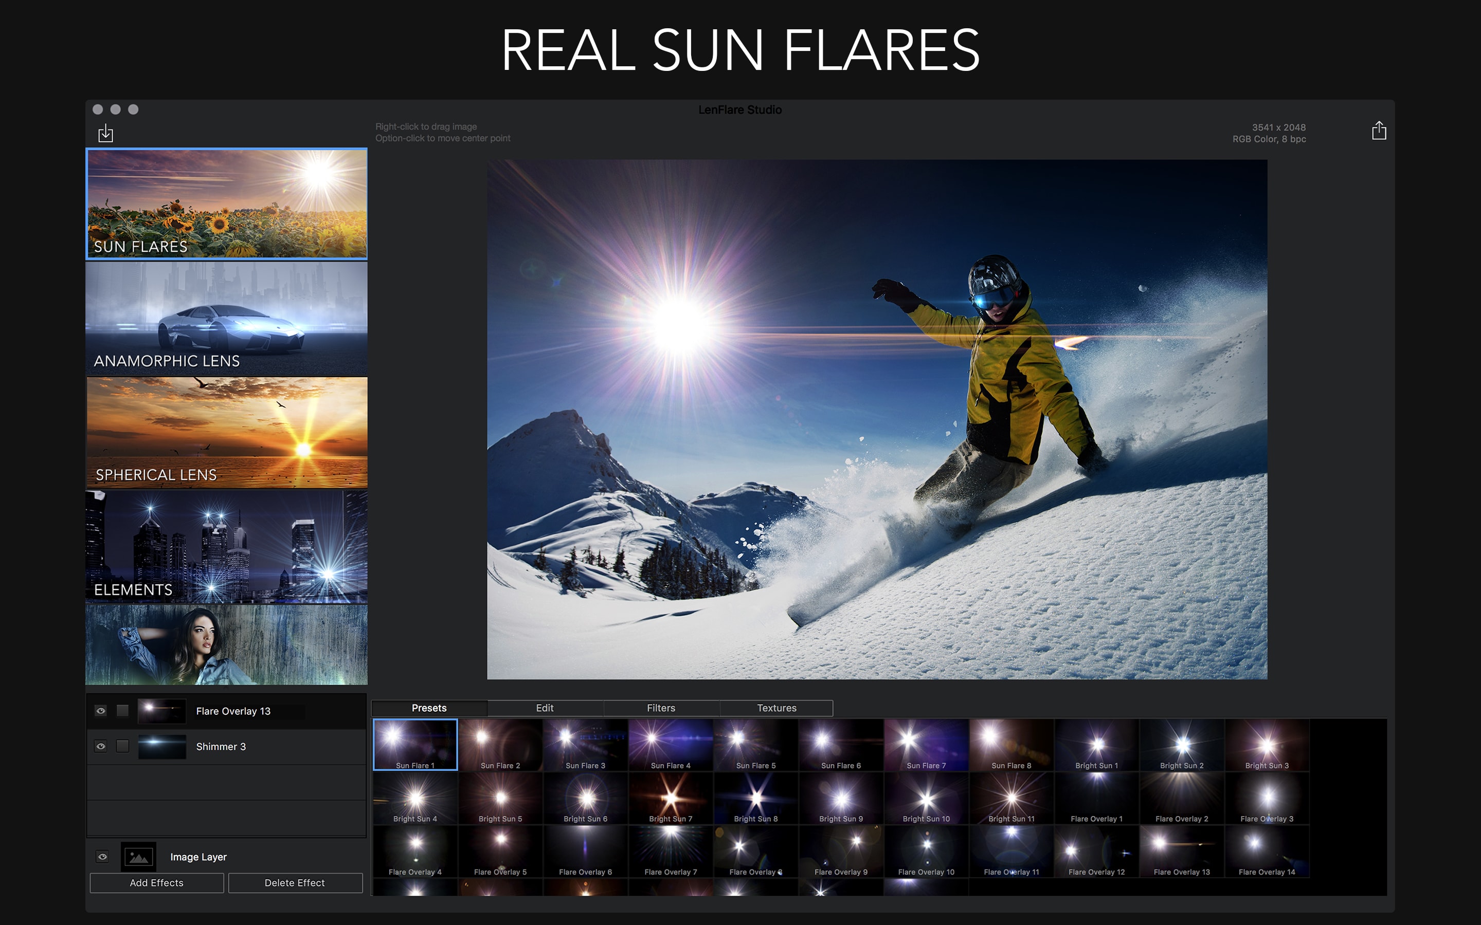The width and height of the screenshot is (1481, 925).
Task: Open the Image Layer picture icon
Action: 139,857
